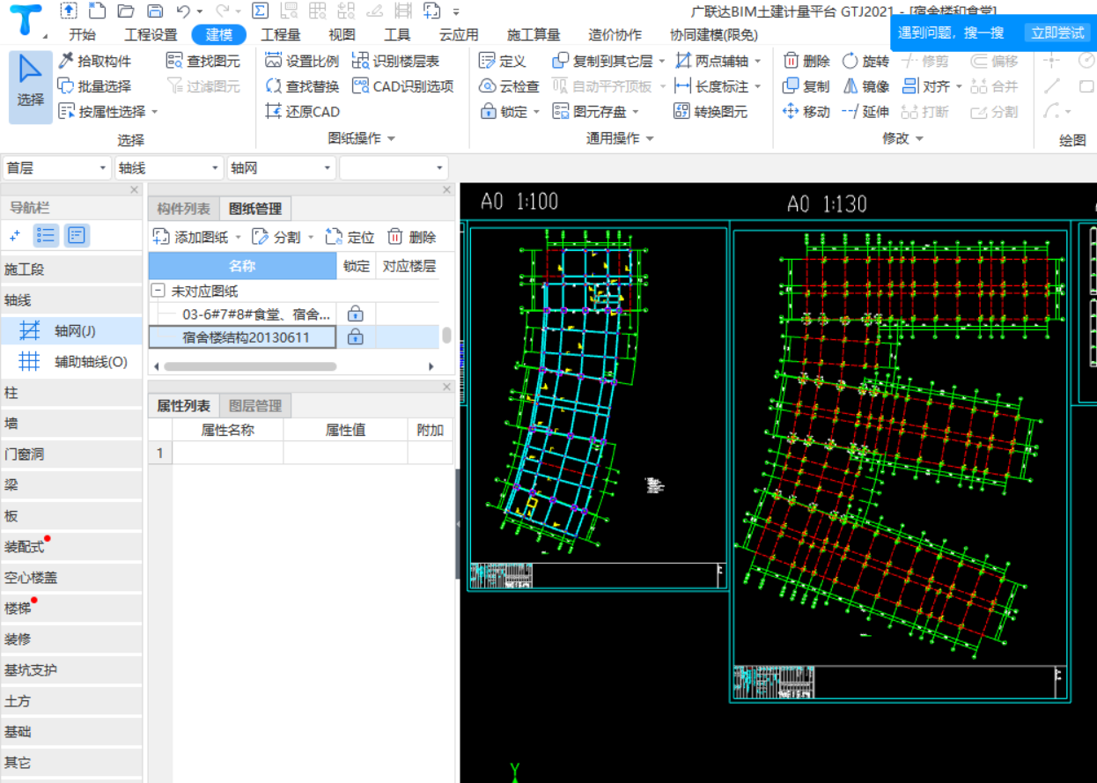Open the 查找替换 find and replace tool
Screen dimensions: 1097x783
click(302, 86)
